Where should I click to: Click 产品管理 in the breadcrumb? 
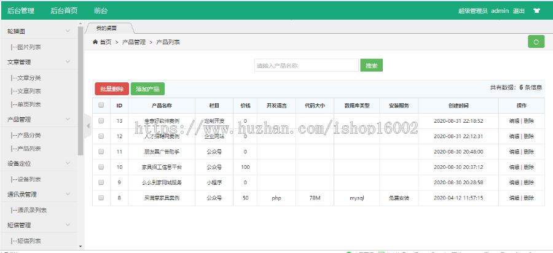[134, 42]
